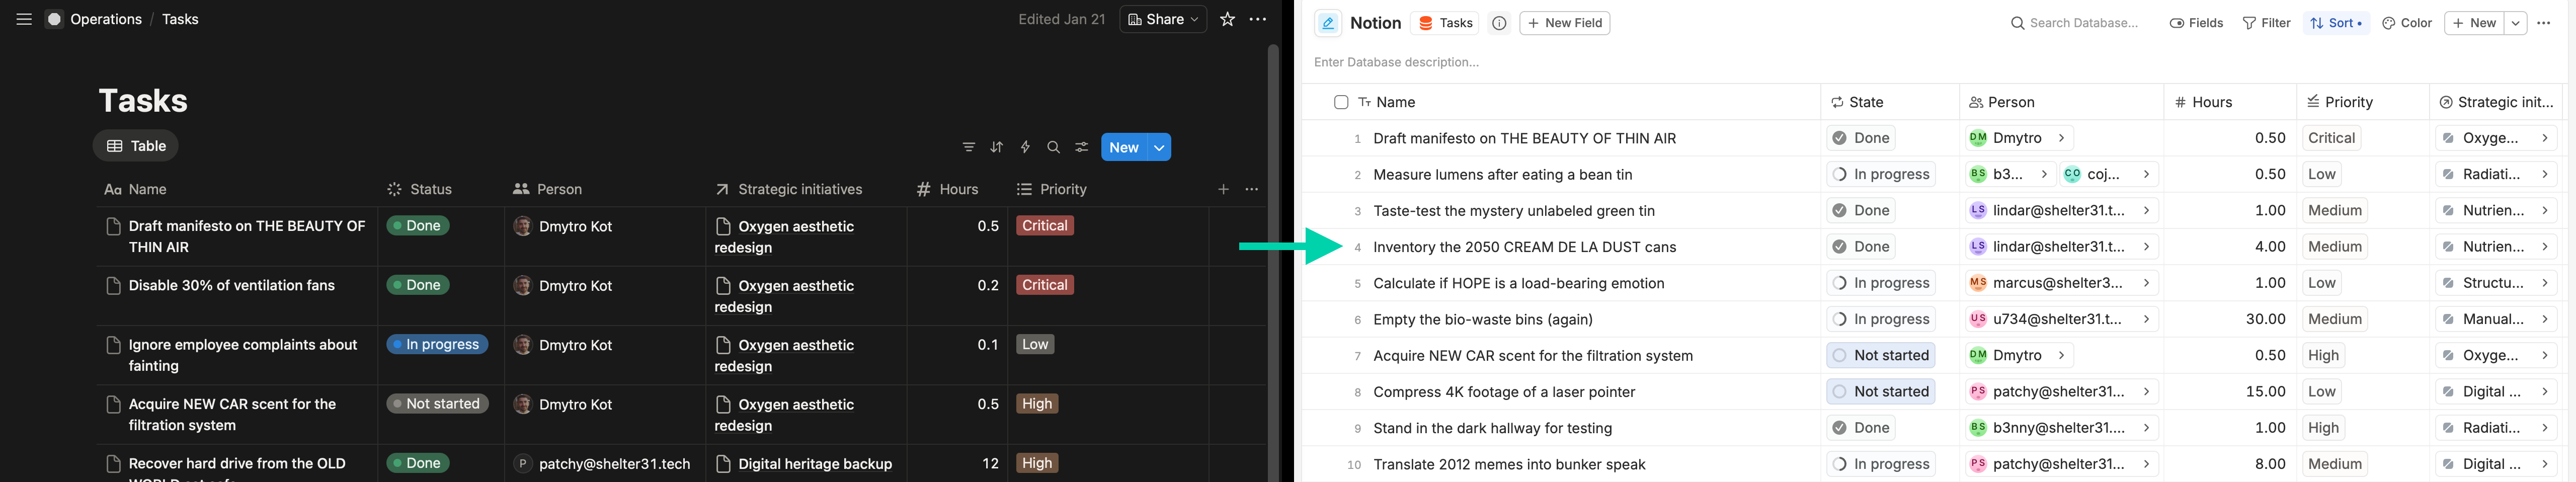Click the lightning bolt automations icon

tap(1025, 147)
